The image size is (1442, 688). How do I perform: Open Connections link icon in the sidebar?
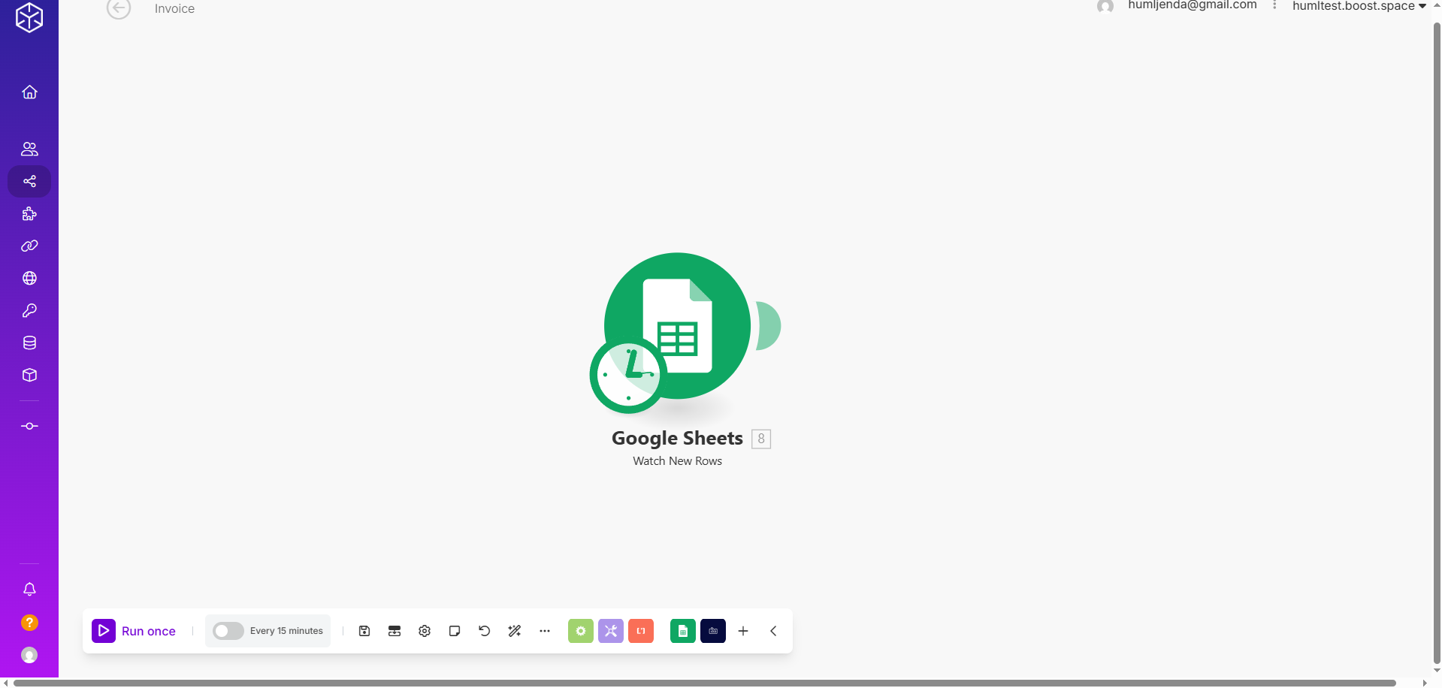(29, 246)
